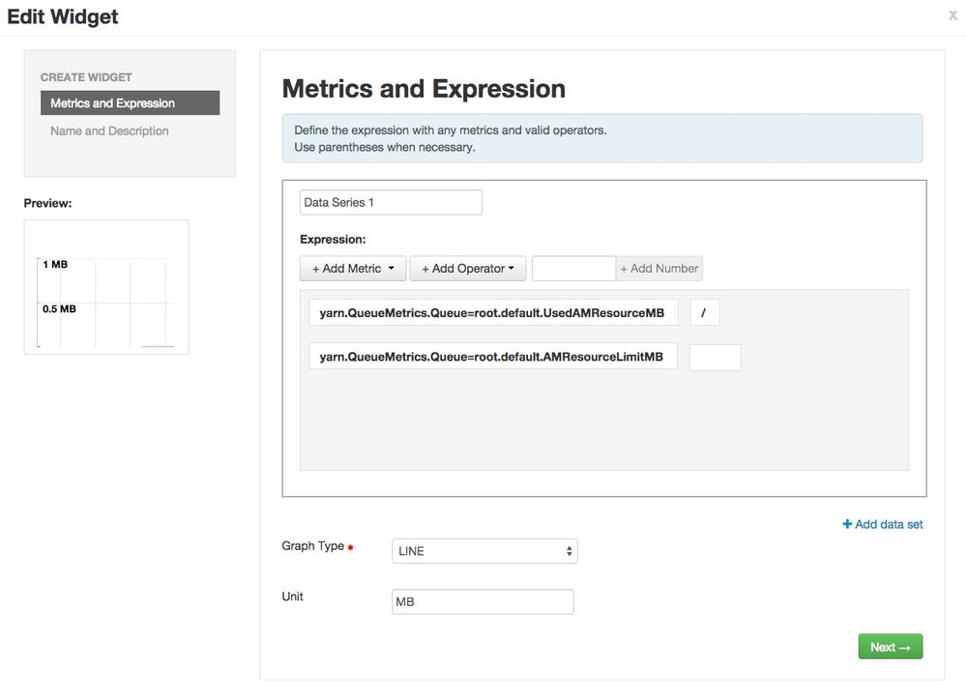
Task: Click the Next button
Action: click(890, 647)
